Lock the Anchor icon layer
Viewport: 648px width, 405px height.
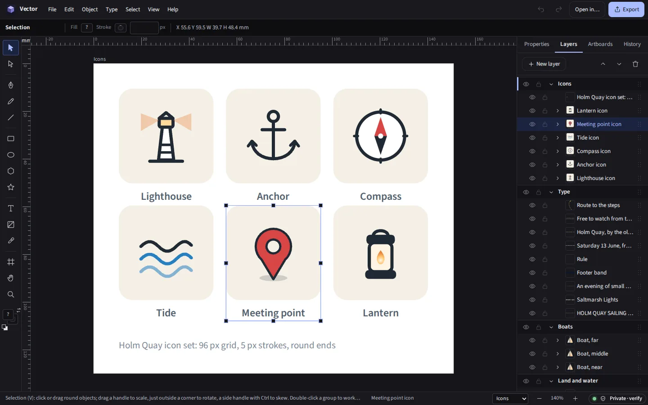tap(545, 165)
